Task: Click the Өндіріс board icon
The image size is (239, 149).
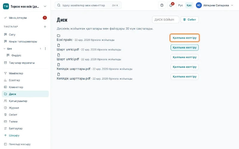Action: pos(8,55)
